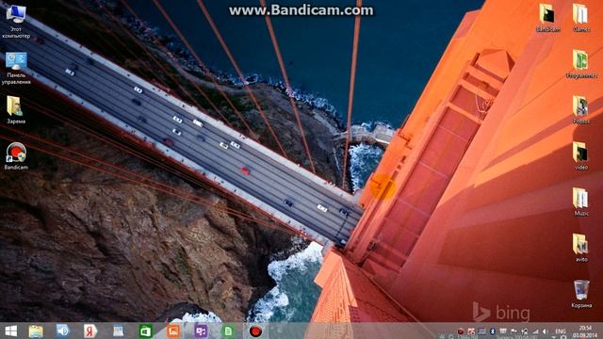This screenshot has width=603, height=339.
Task: Select the avito folder on desktop
Action: click(580, 249)
